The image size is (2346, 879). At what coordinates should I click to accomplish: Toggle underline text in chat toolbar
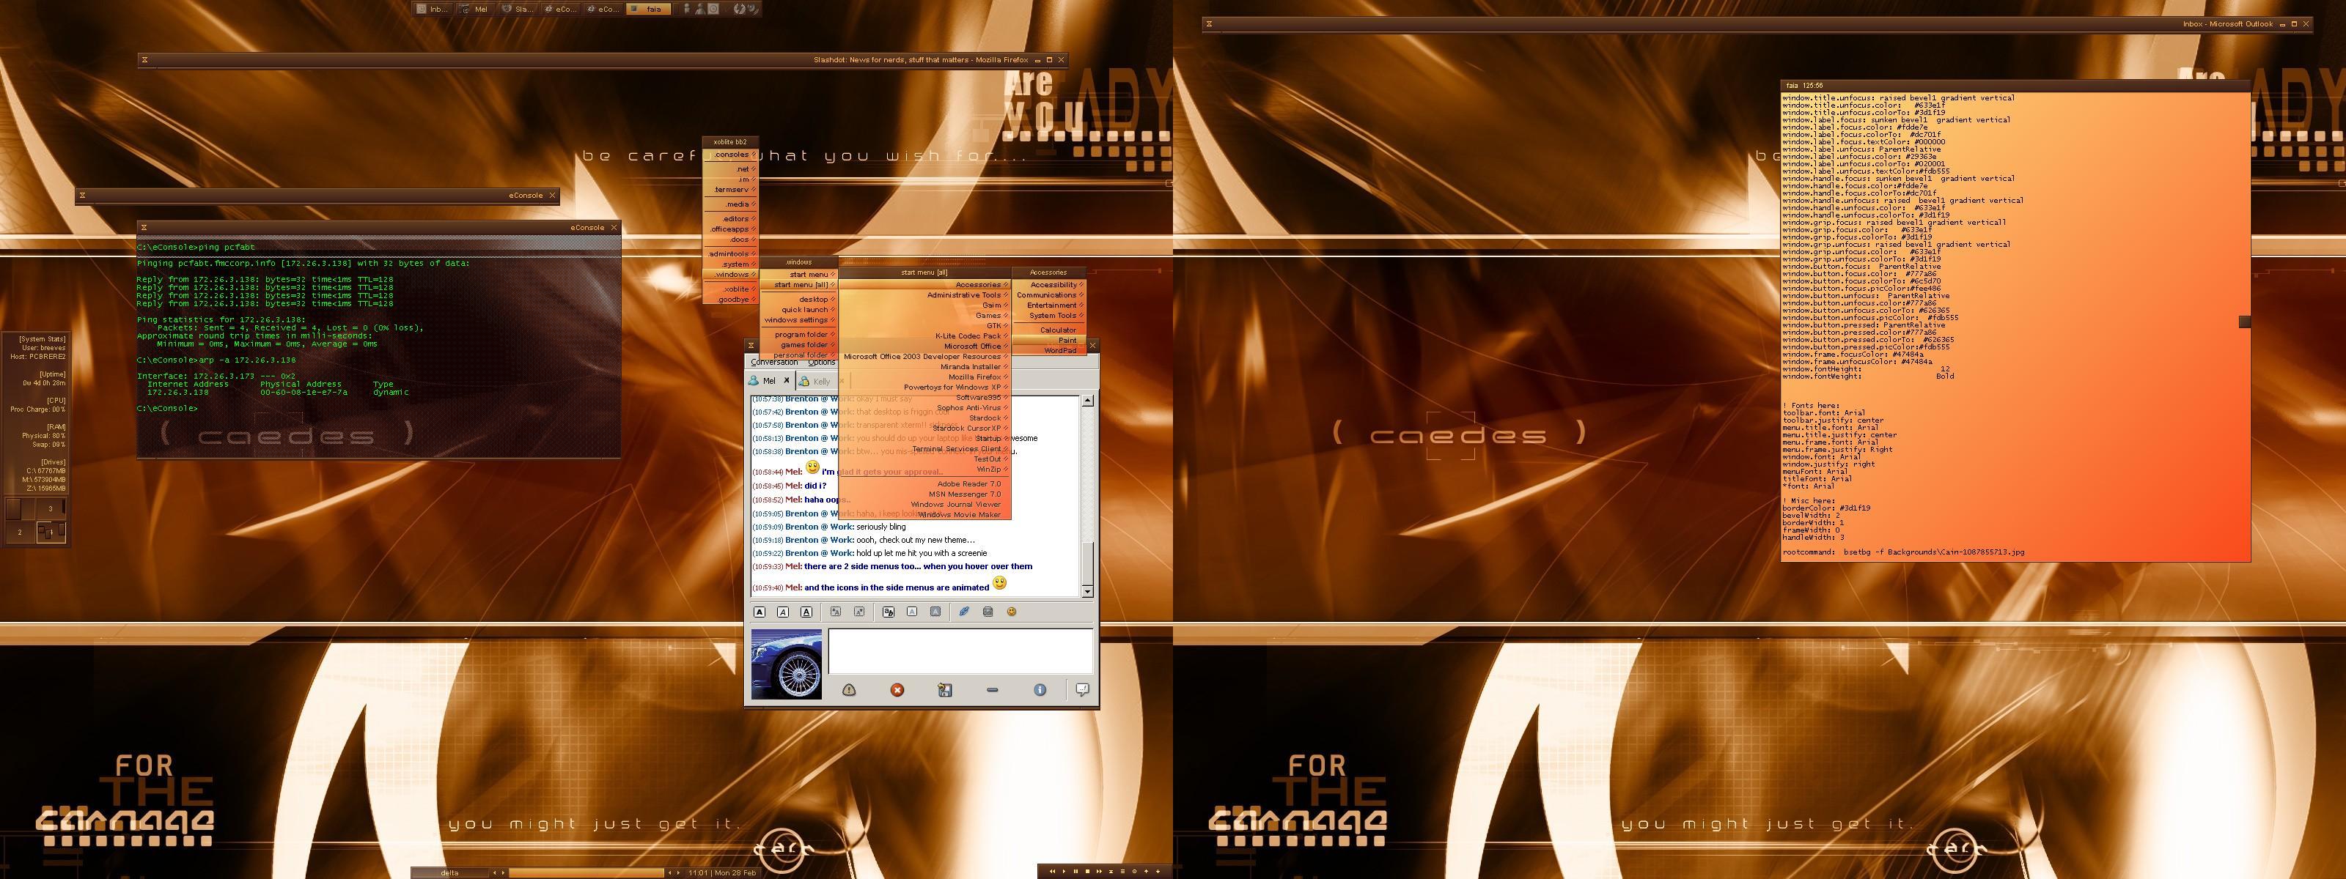click(806, 612)
